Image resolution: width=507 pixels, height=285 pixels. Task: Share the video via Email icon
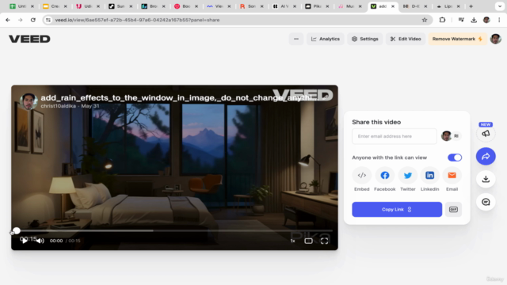click(452, 175)
